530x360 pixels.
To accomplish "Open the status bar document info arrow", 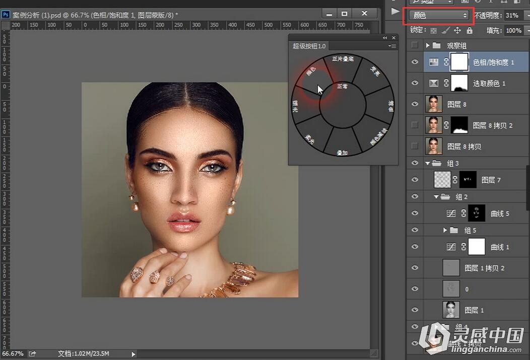I will coord(133,354).
